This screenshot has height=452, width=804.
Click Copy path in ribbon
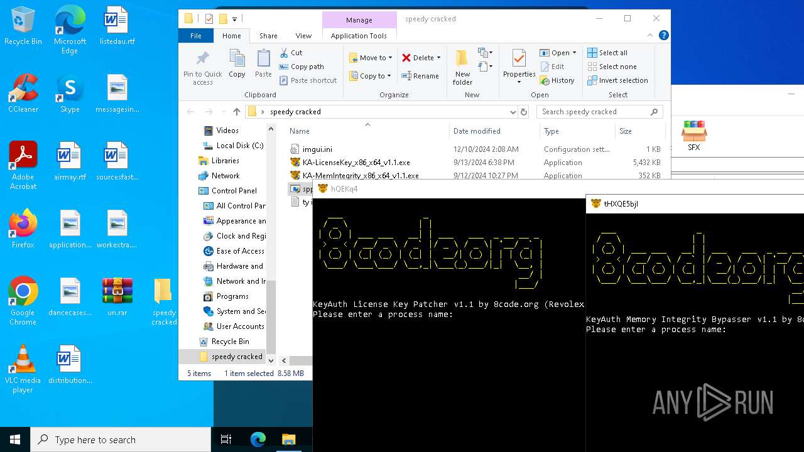[301, 67]
